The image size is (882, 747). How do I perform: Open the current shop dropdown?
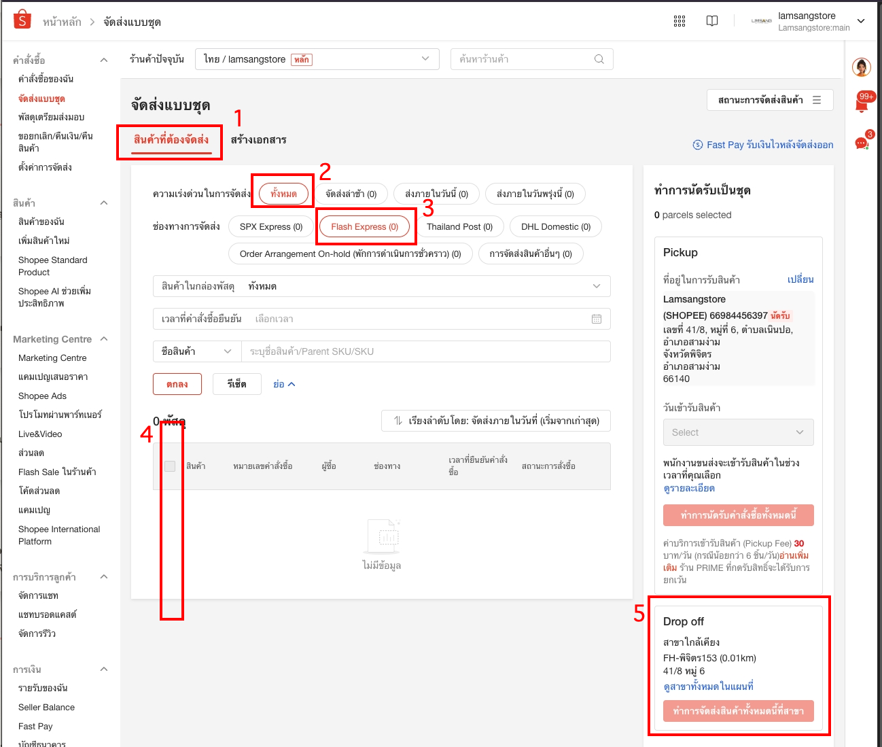(x=317, y=59)
